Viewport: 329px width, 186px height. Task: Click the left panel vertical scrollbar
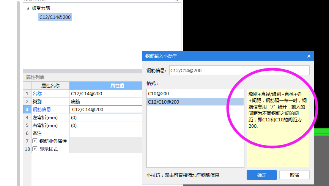pos(18,94)
